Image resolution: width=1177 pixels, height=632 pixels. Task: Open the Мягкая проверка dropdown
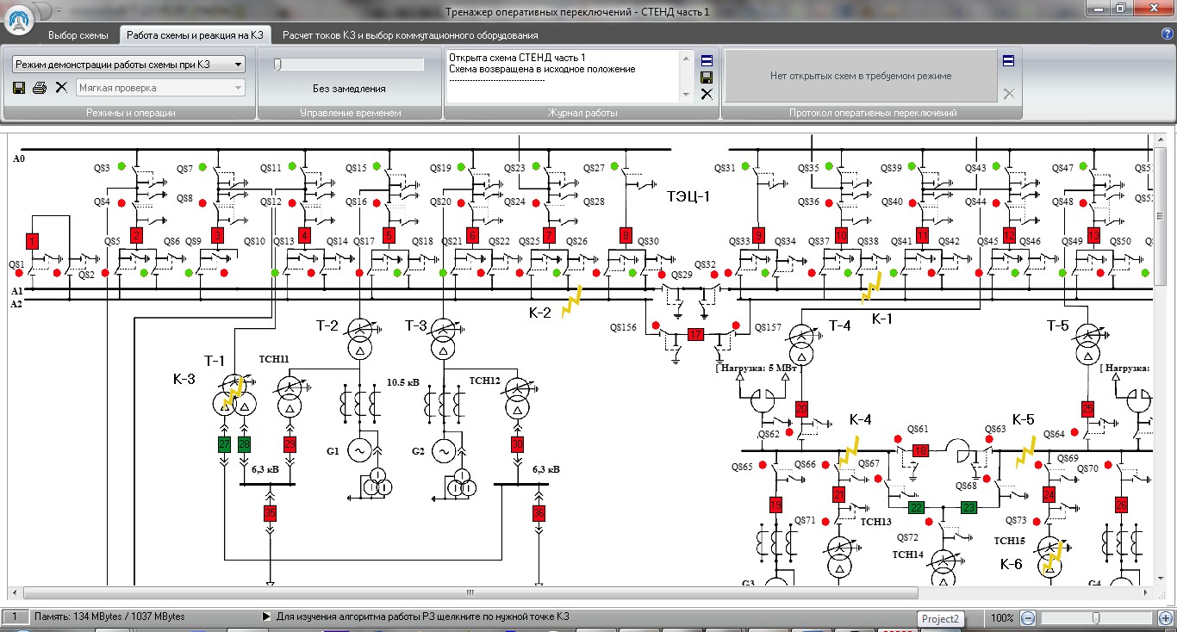pyautogui.click(x=160, y=88)
